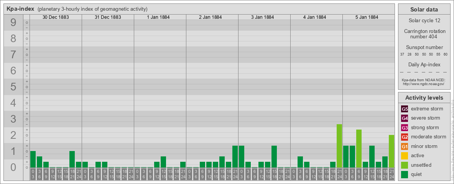Image resolution: width=454 pixels, height=184 pixels.
Task: Click the Sunspot number label
Action: point(424,47)
